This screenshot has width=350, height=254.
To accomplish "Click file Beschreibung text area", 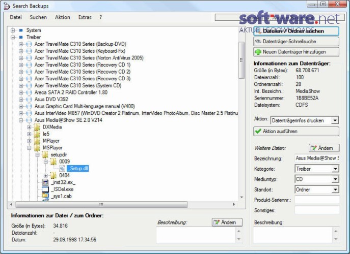I will [x=196, y=235].
